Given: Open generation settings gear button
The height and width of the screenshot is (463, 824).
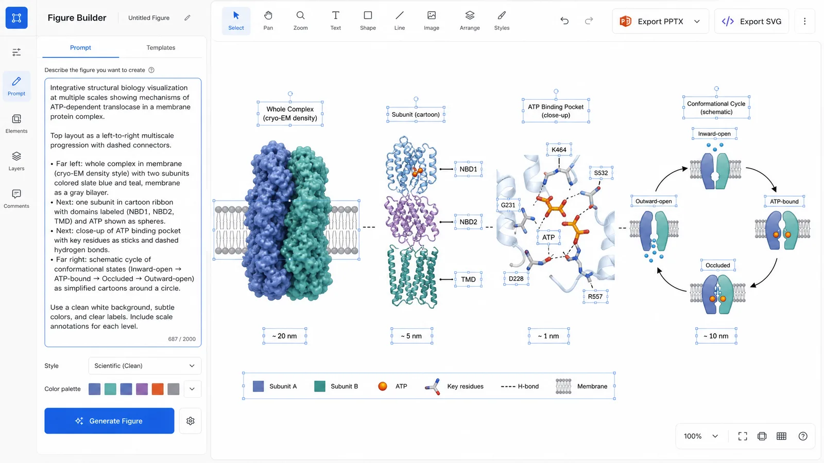Looking at the screenshot, I should (x=191, y=421).
